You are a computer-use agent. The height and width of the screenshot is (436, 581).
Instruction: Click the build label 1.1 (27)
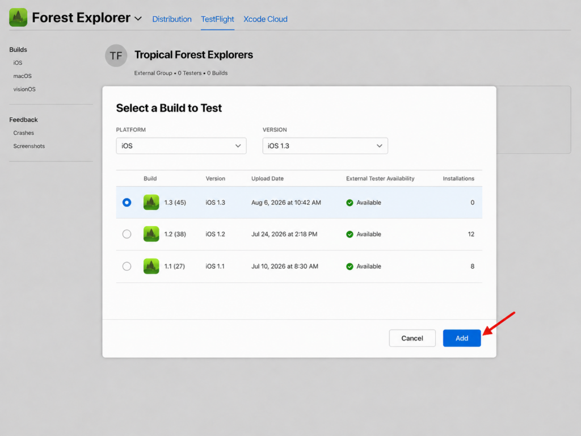pos(175,266)
